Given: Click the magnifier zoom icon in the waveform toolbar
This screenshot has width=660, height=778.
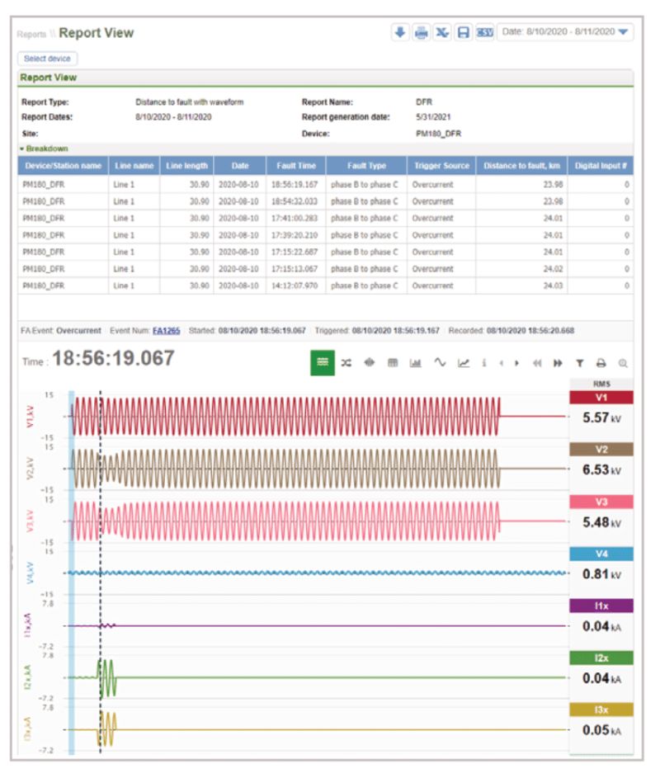Looking at the screenshot, I should pos(623,363).
